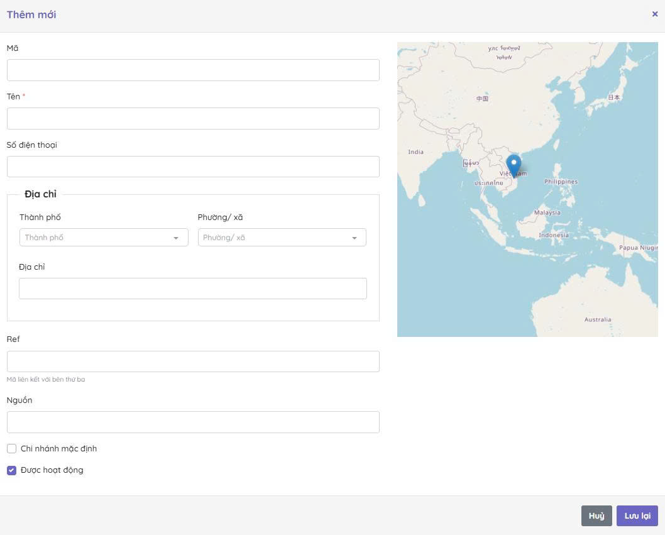
Task: Click the Địa chỉ text input
Action: pos(193,289)
